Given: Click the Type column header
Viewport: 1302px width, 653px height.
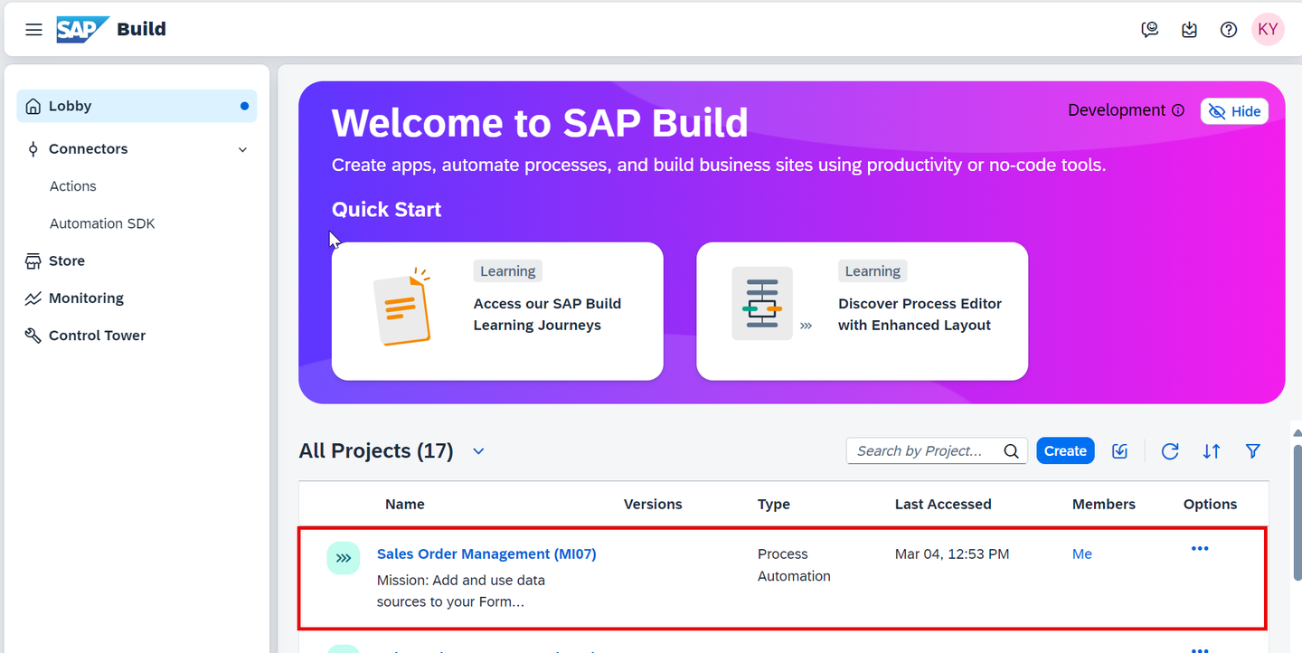Looking at the screenshot, I should click(x=774, y=505).
